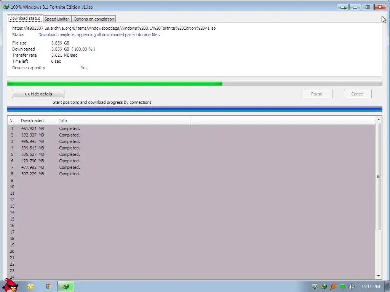Click the connections list scrollbar thumb

[378, 176]
